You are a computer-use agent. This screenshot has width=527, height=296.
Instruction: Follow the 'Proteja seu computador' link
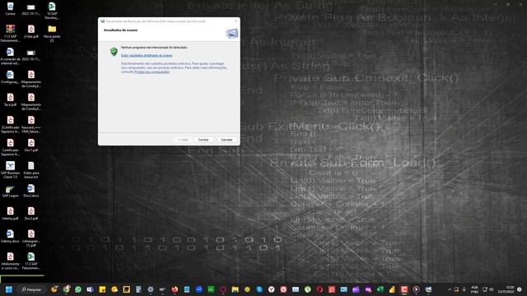pos(152,72)
